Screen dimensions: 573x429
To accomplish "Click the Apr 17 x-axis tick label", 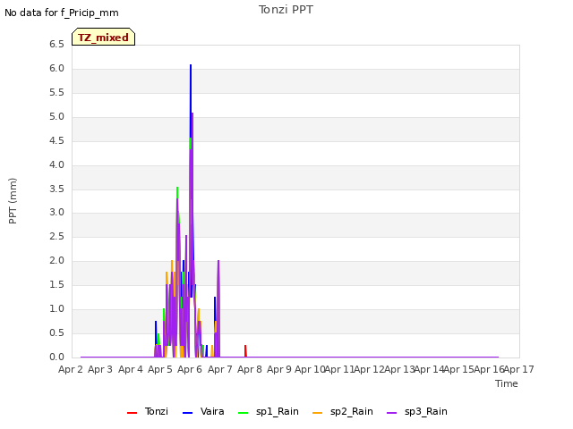I will click(519, 369).
